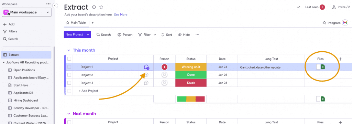
Task: Open the Solidity Developer board
Action: (29, 108)
